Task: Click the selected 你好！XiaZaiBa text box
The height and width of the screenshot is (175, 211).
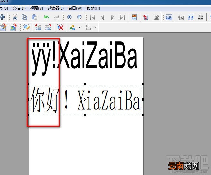Action: tap(85, 100)
